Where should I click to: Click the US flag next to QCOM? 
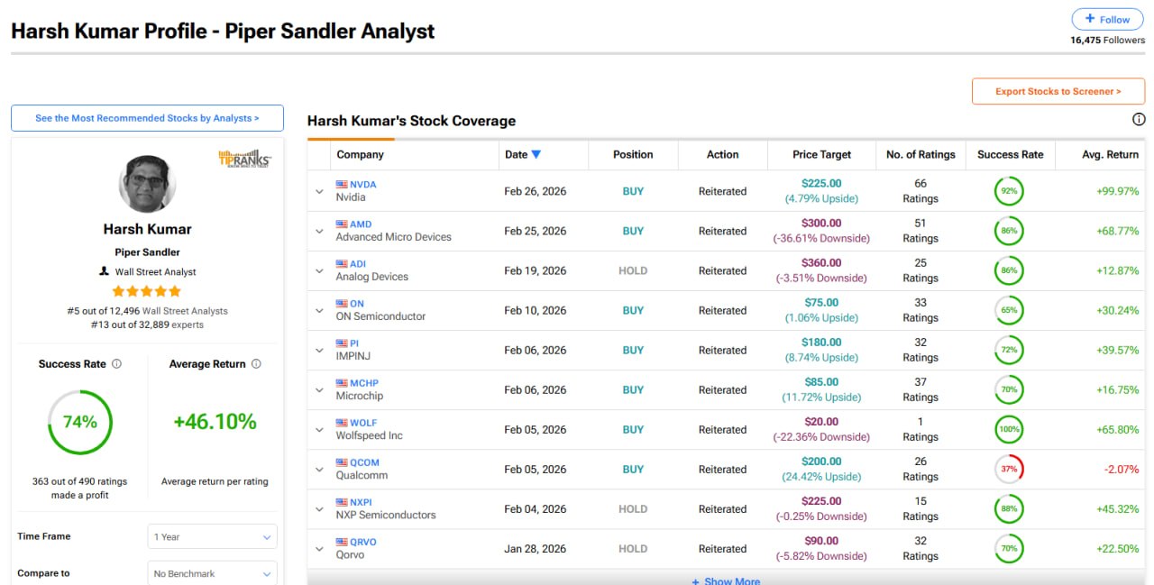click(342, 462)
